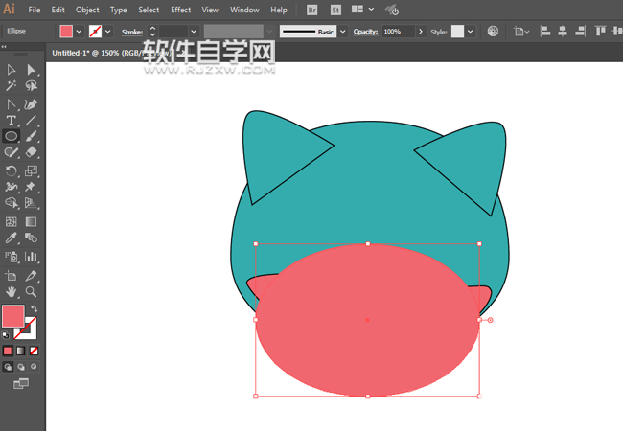Open the fill color dropdown arrow
The height and width of the screenshot is (431, 623).
point(79,32)
